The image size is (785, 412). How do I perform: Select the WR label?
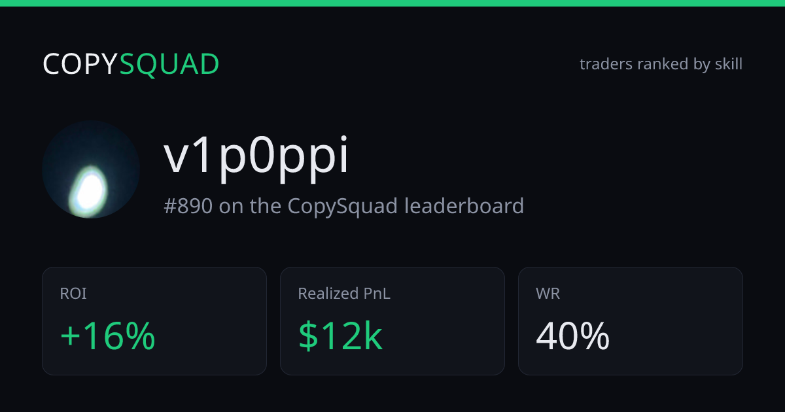pos(548,294)
